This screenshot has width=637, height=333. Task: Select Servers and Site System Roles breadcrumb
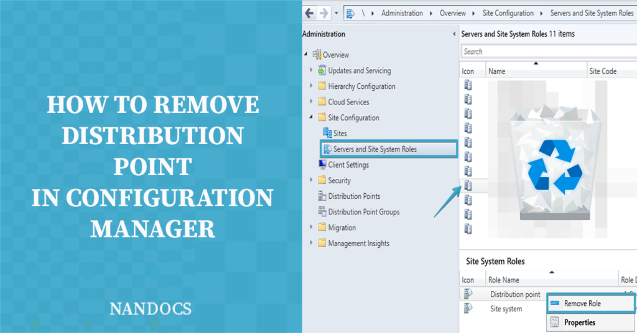coord(592,13)
